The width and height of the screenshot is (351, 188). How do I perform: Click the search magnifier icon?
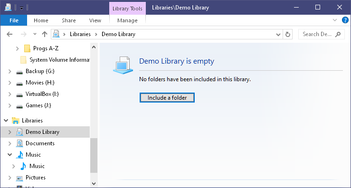(338, 34)
